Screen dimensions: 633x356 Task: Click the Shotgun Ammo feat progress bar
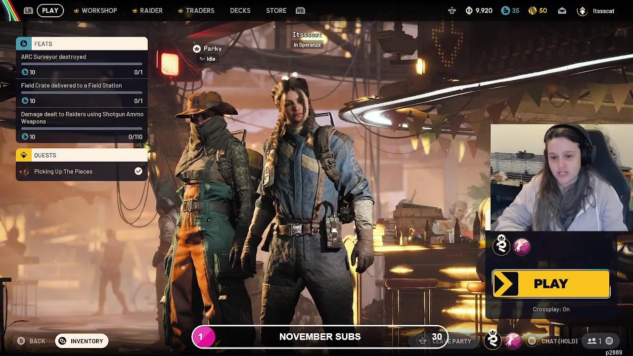[x=82, y=129]
